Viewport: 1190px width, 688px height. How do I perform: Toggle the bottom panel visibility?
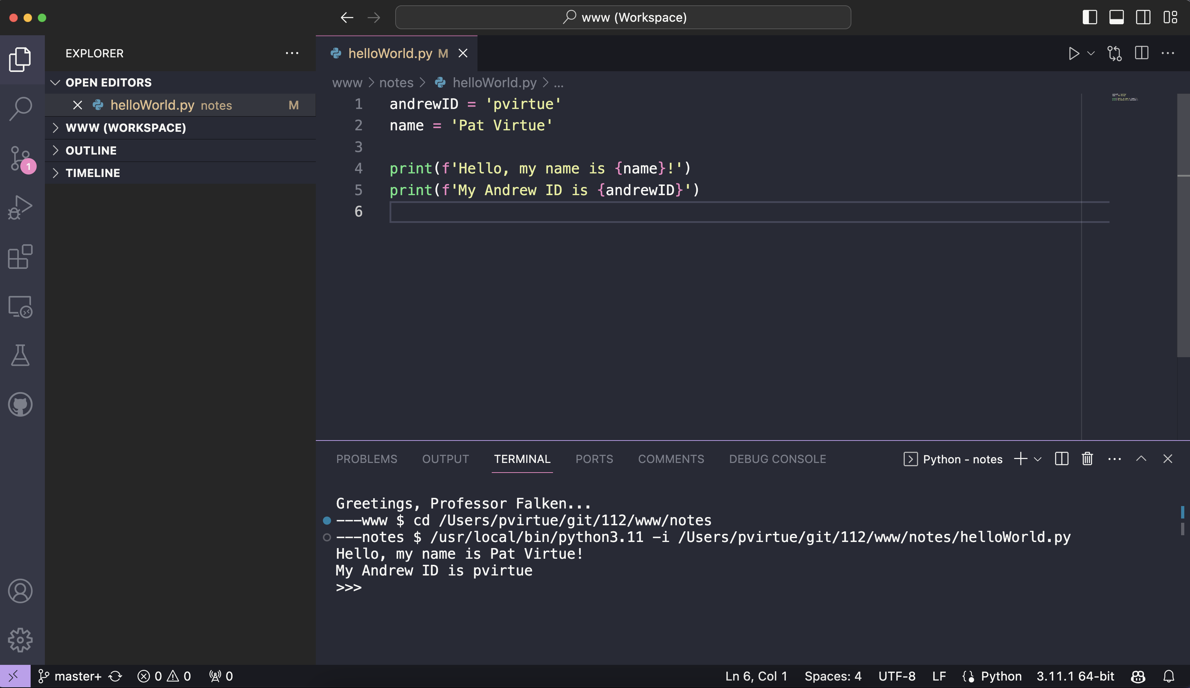(x=1116, y=17)
